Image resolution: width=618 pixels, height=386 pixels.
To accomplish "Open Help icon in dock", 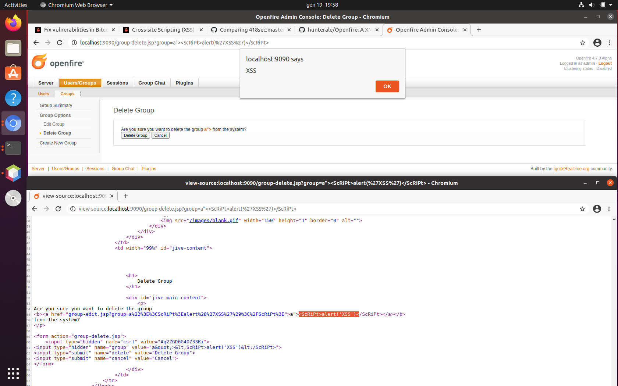I will pos(13,98).
